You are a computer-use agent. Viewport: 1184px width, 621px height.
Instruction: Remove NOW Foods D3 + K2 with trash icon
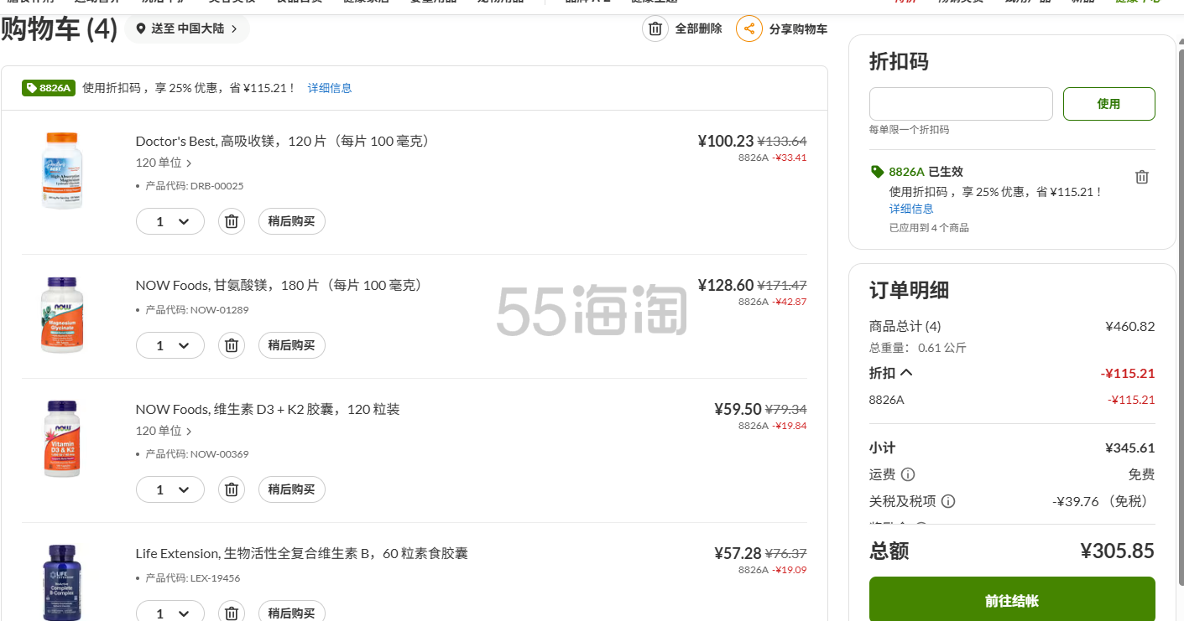[x=232, y=489]
